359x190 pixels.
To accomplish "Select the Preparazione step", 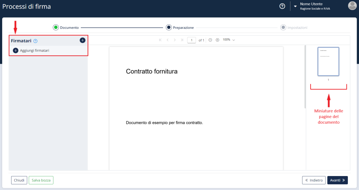I will coord(180,28).
